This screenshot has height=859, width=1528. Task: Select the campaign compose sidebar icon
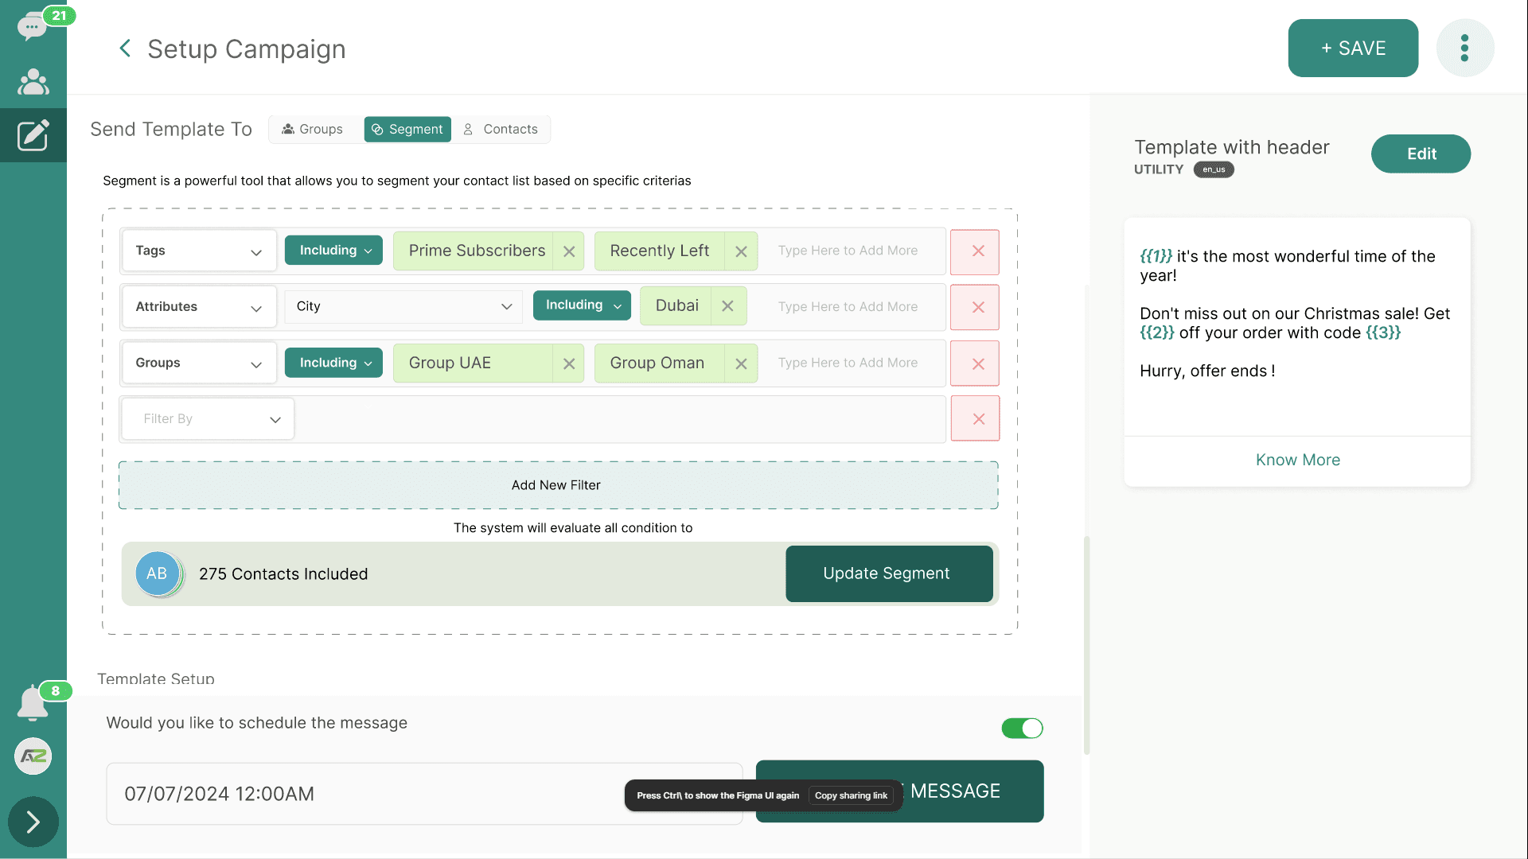point(33,135)
